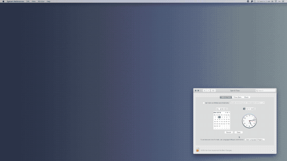
Task: Open Date & Time help button
Action: point(273,150)
